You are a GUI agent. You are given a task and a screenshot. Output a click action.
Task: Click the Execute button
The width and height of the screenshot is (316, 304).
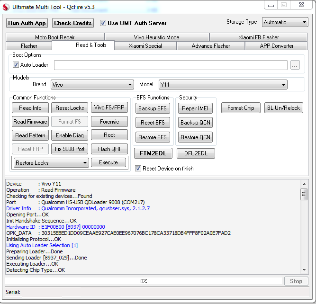(108, 162)
